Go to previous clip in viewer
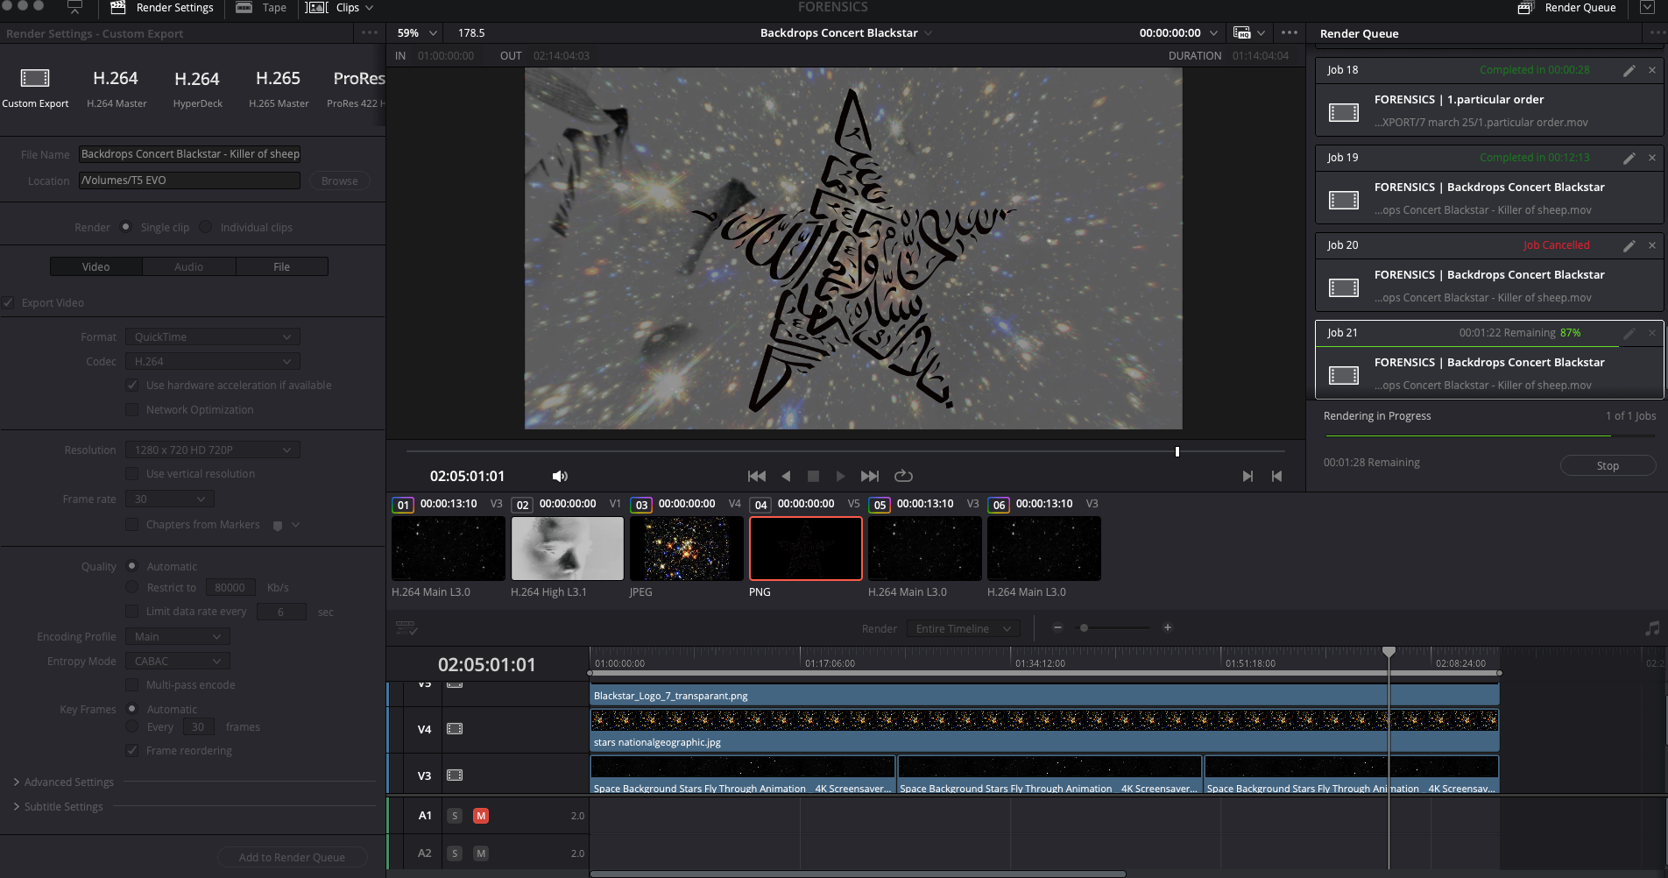 tap(1276, 476)
